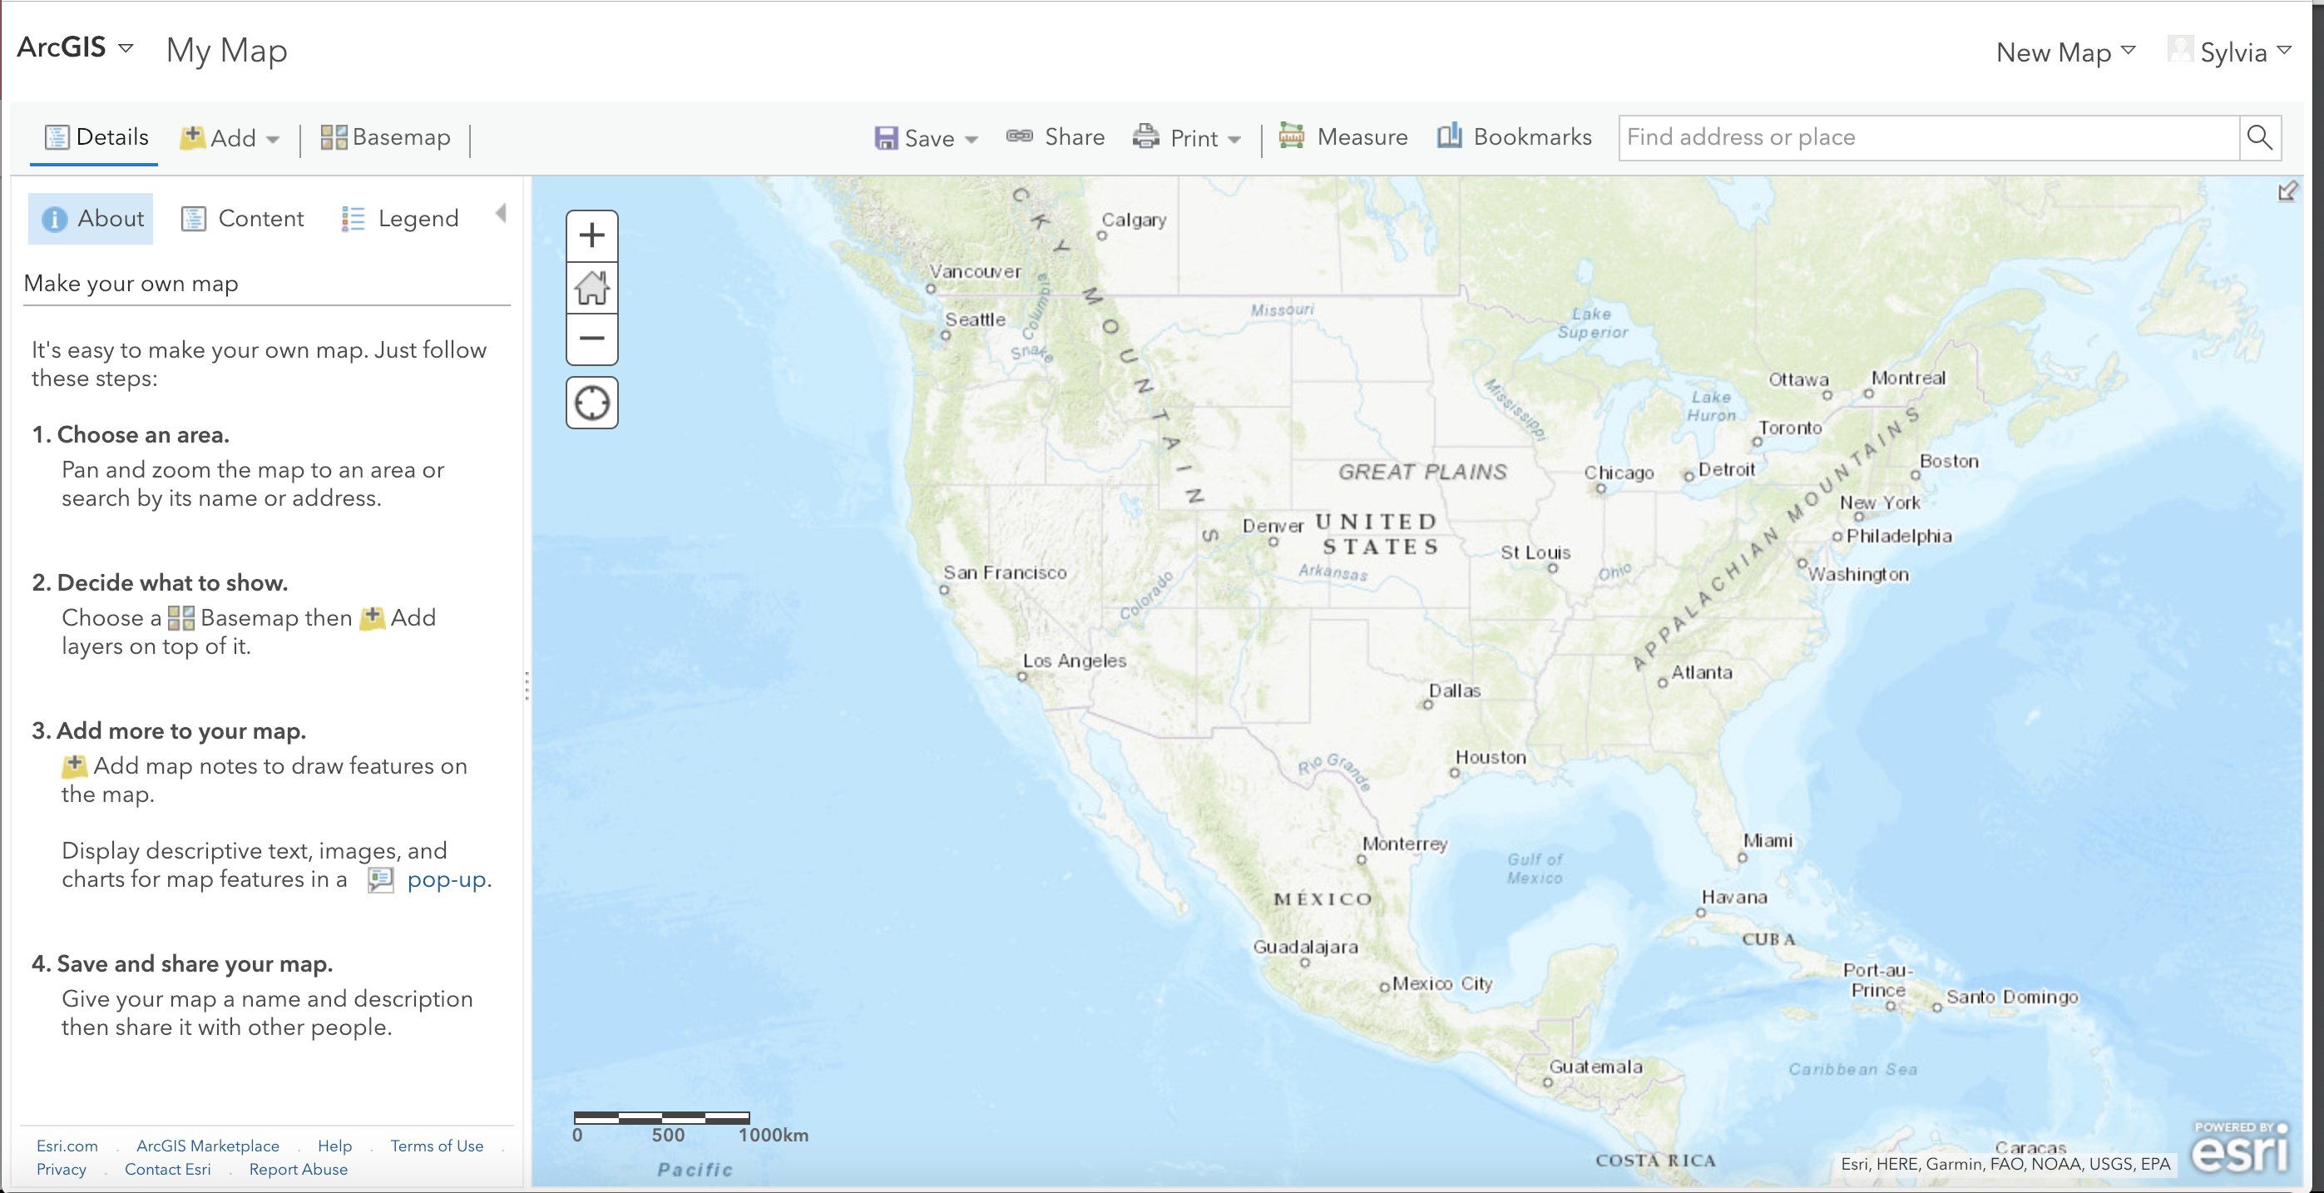
Task: Click the 'Make your own map' heading
Action: 131,284
